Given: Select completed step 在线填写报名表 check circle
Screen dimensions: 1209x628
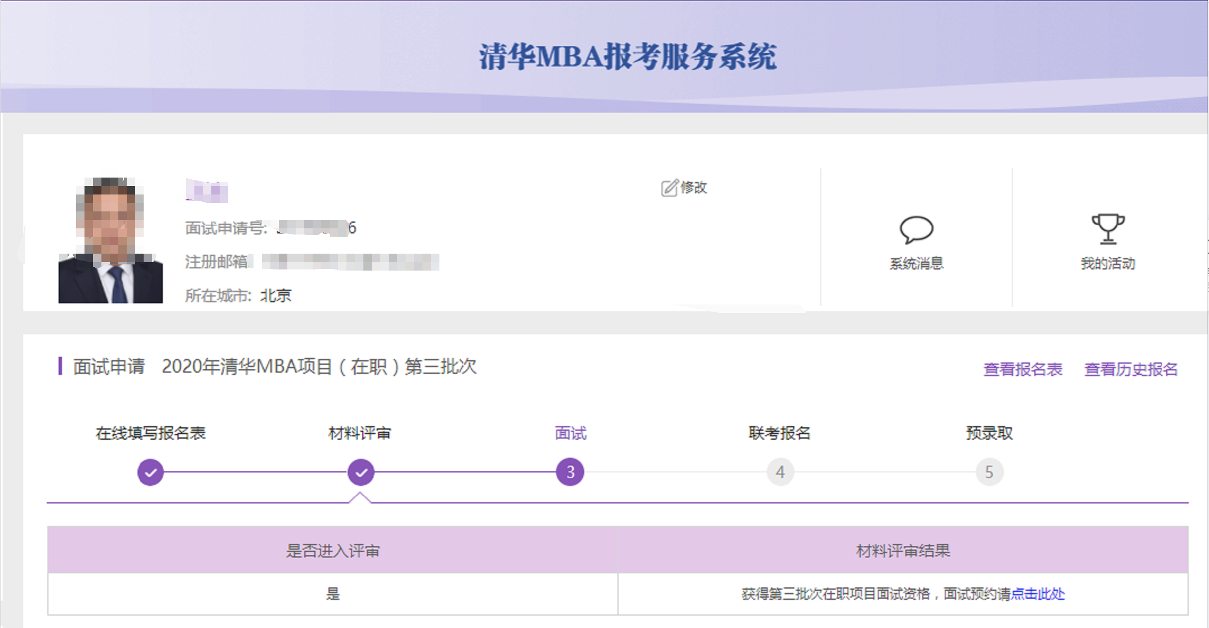Looking at the screenshot, I should [150, 472].
